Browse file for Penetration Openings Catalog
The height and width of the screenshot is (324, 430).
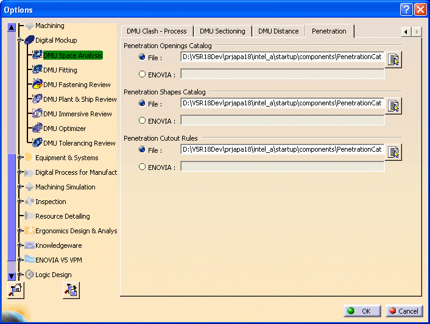tap(394, 59)
